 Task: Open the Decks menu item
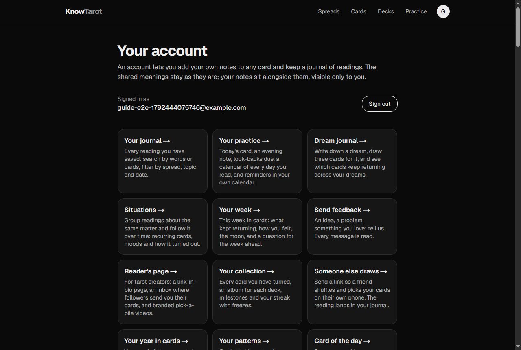tap(386, 11)
